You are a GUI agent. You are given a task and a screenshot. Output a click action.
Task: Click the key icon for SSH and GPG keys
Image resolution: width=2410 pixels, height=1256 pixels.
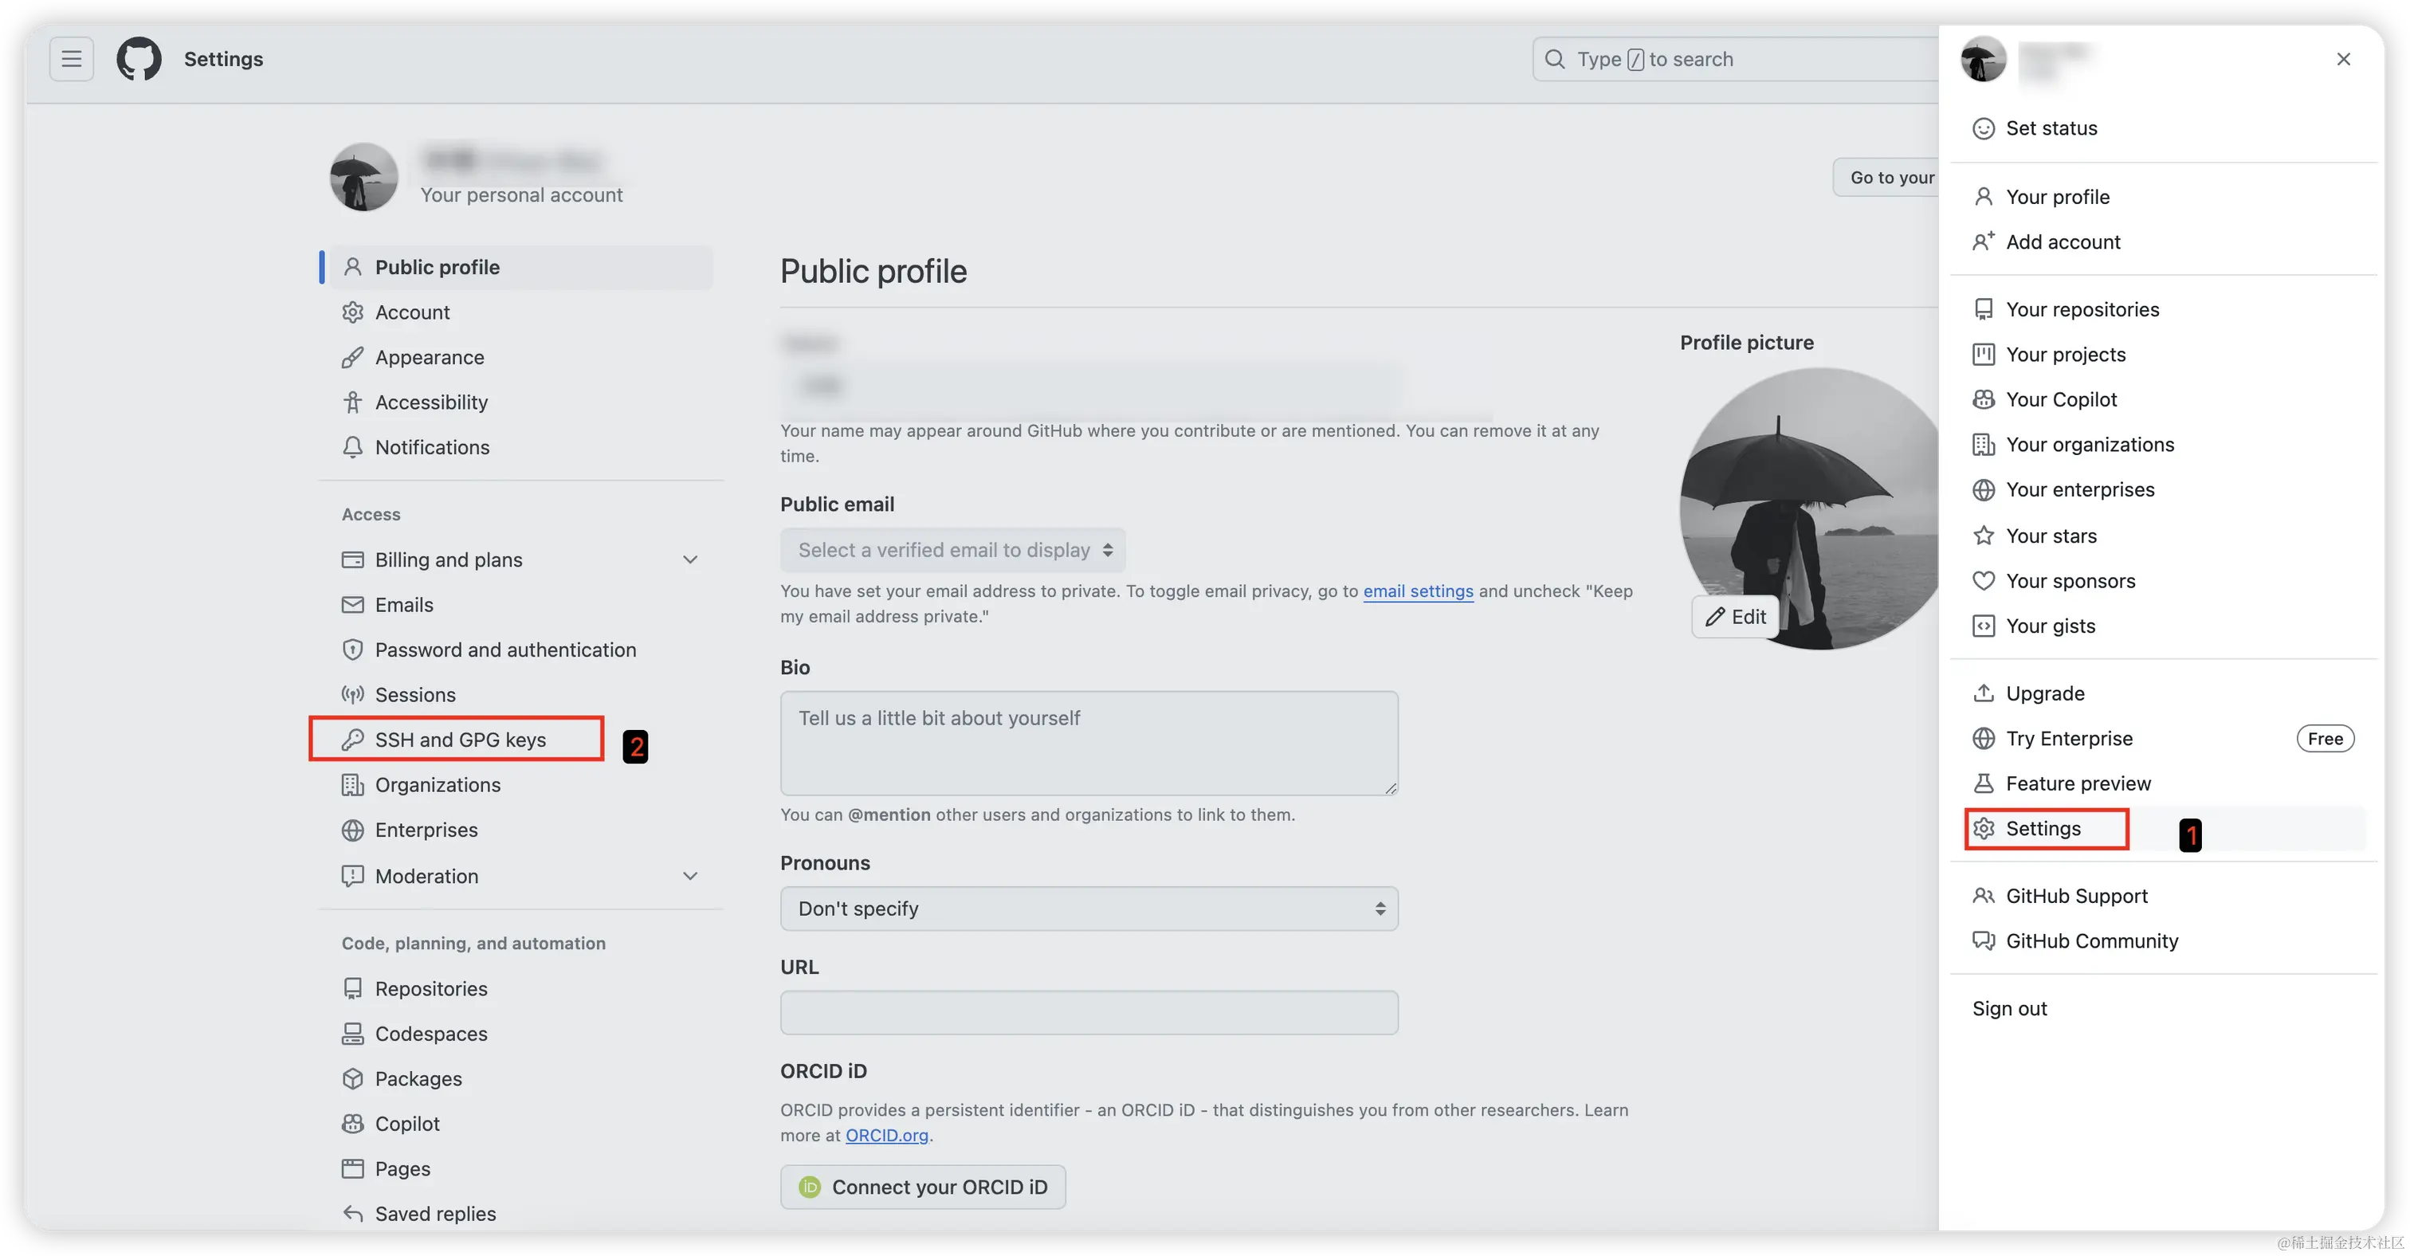353,740
